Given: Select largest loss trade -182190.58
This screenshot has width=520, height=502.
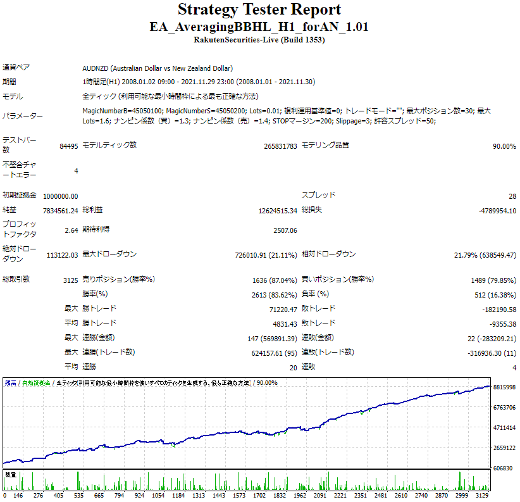Looking at the screenshot, I should point(498,310).
